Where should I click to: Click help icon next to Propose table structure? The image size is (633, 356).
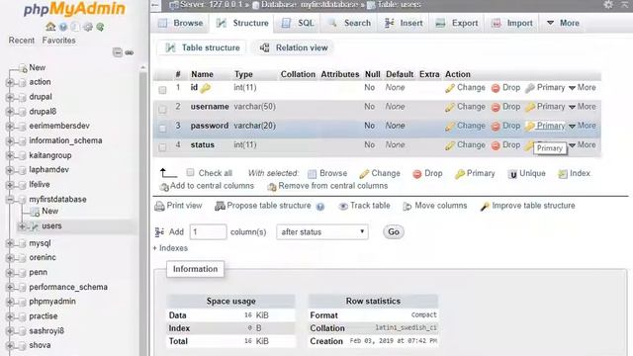[x=320, y=207]
